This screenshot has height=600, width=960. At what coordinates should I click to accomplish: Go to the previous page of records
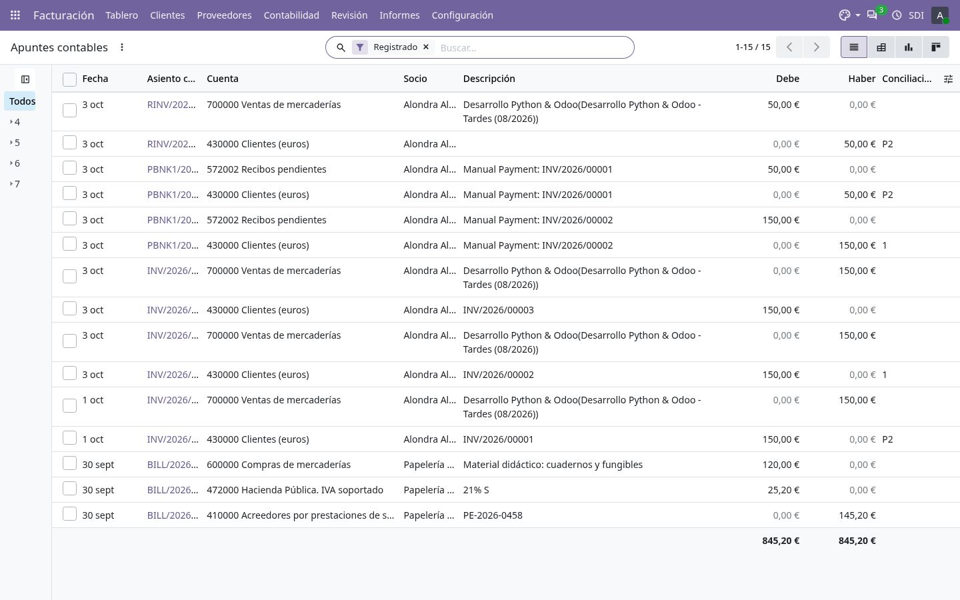[x=789, y=47]
